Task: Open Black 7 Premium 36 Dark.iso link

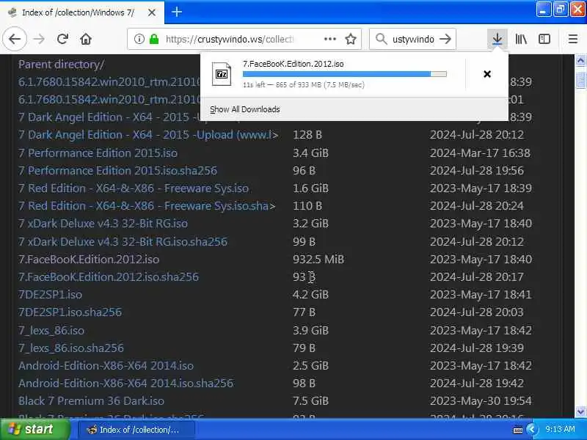Action: 91,400
